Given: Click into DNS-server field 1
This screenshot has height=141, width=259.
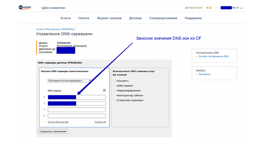Looking at the screenshot, I should (x=77, y=97).
